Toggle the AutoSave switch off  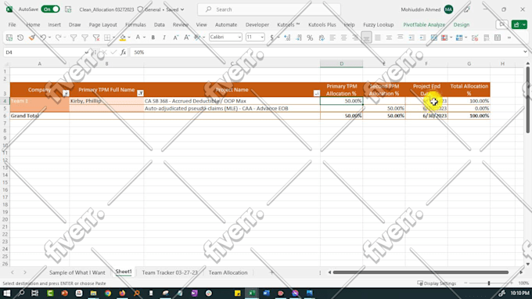tap(50, 9)
